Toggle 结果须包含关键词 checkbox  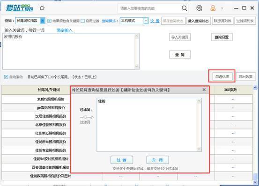coord(49,21)
